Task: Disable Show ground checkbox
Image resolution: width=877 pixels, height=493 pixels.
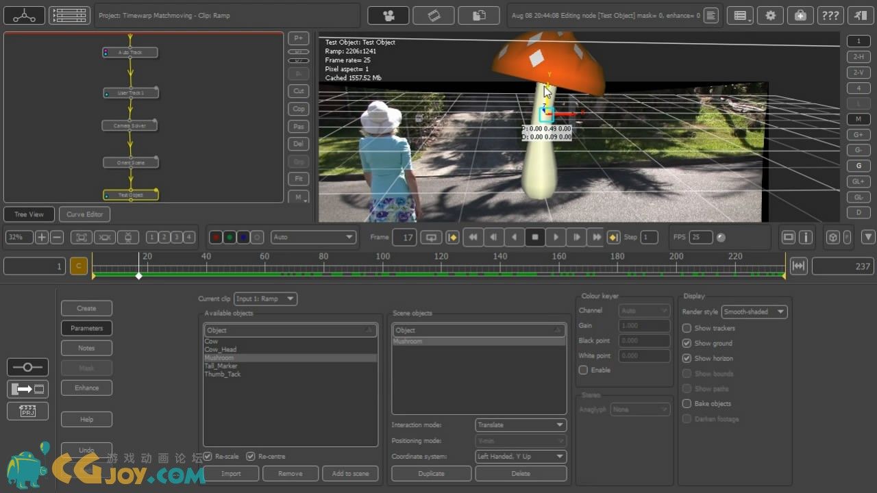Action: click(687, 343)
